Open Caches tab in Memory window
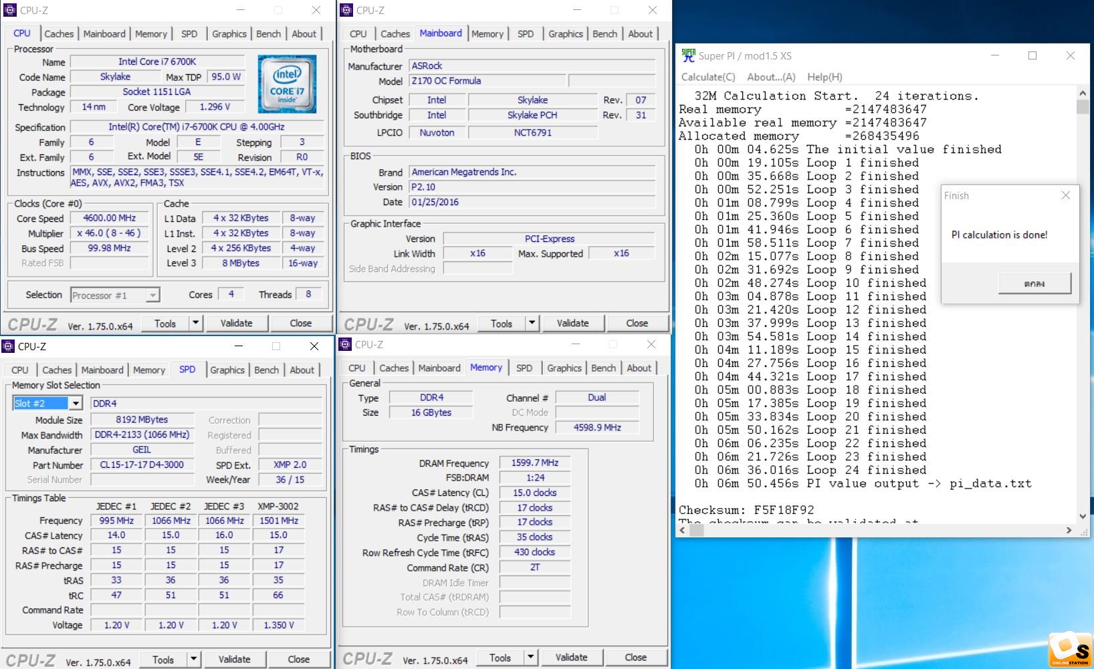1094x669 pixels. [394, 368]
